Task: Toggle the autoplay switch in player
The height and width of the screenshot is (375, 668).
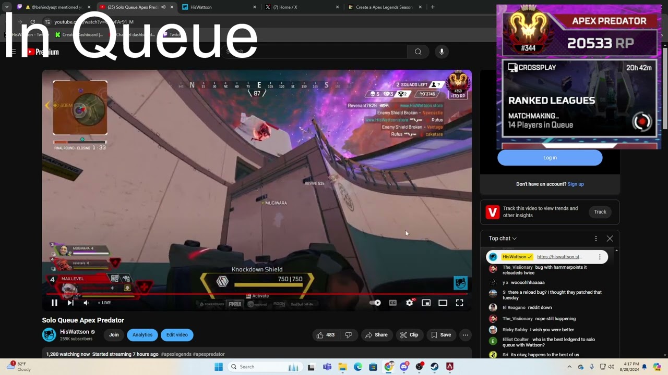Action: [x=375, y=303]
